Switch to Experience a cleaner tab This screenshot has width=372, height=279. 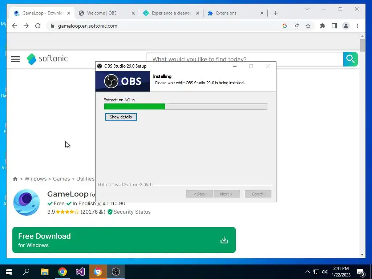tap(171, 13)
